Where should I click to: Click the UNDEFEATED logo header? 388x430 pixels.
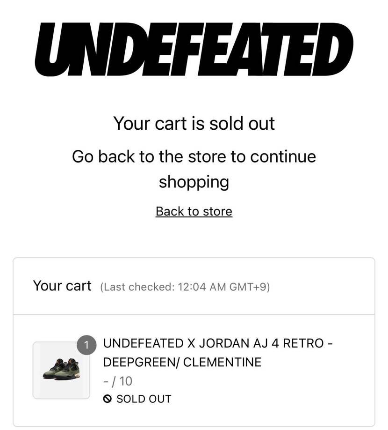click(194, 49)
